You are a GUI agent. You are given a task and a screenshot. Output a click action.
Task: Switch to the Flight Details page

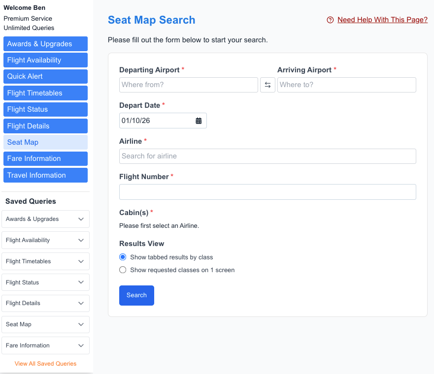click(45, 126)
